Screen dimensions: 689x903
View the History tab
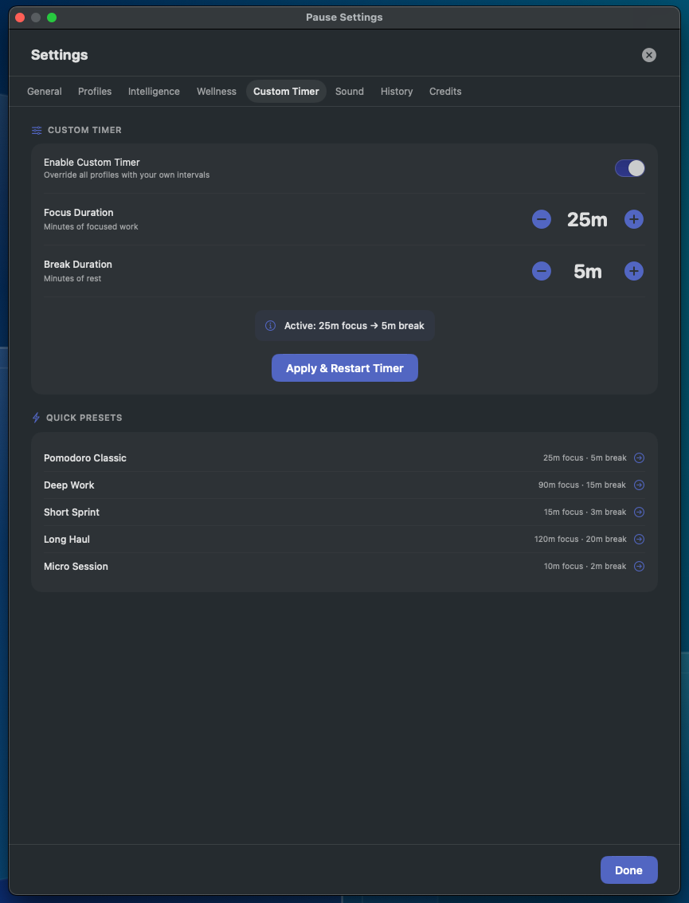[x=397, y=91]
